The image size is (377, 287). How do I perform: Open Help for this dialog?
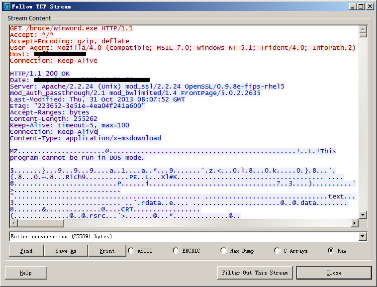(26, 273)
